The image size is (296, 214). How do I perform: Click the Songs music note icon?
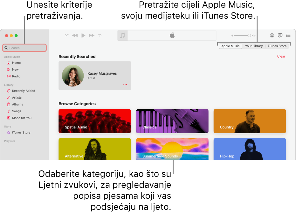click(9, 111)
